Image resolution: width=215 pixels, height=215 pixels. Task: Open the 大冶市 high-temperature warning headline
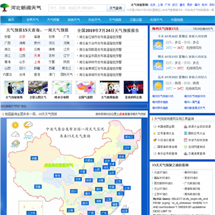[x=100, y=43]
